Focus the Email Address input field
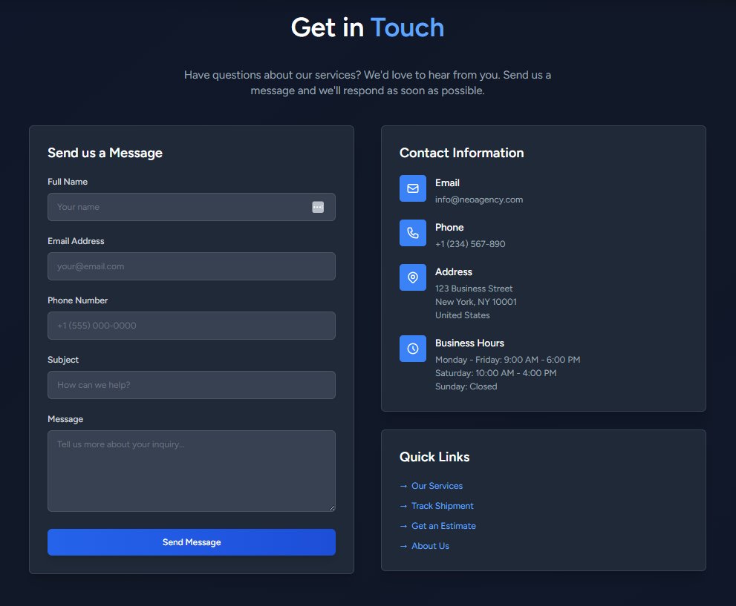The image size is (736, 606). (192, 266)
